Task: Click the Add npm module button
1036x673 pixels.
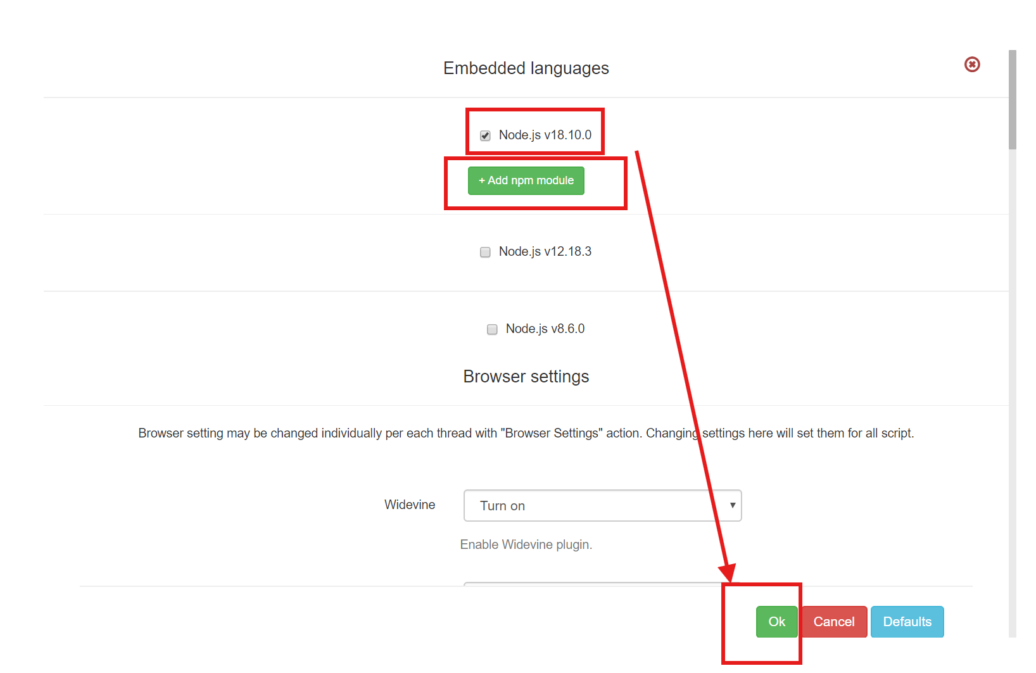Action: click(526, 180)
